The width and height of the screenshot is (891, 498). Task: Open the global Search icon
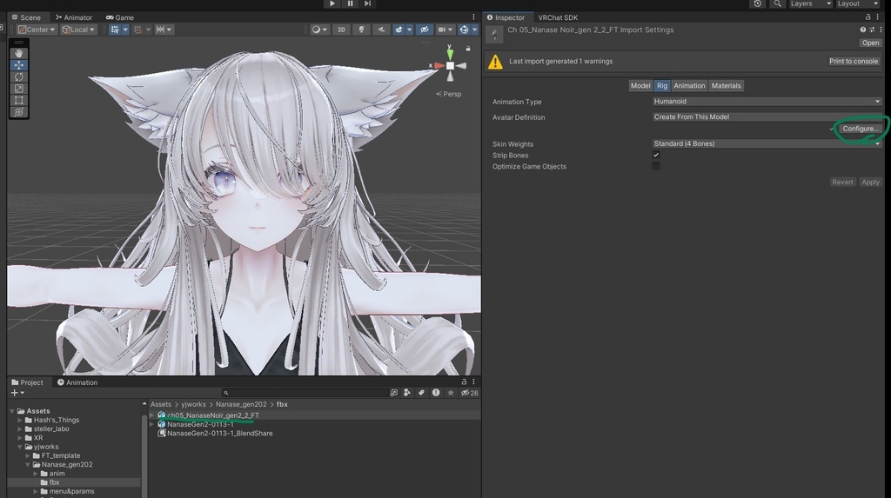777,3
